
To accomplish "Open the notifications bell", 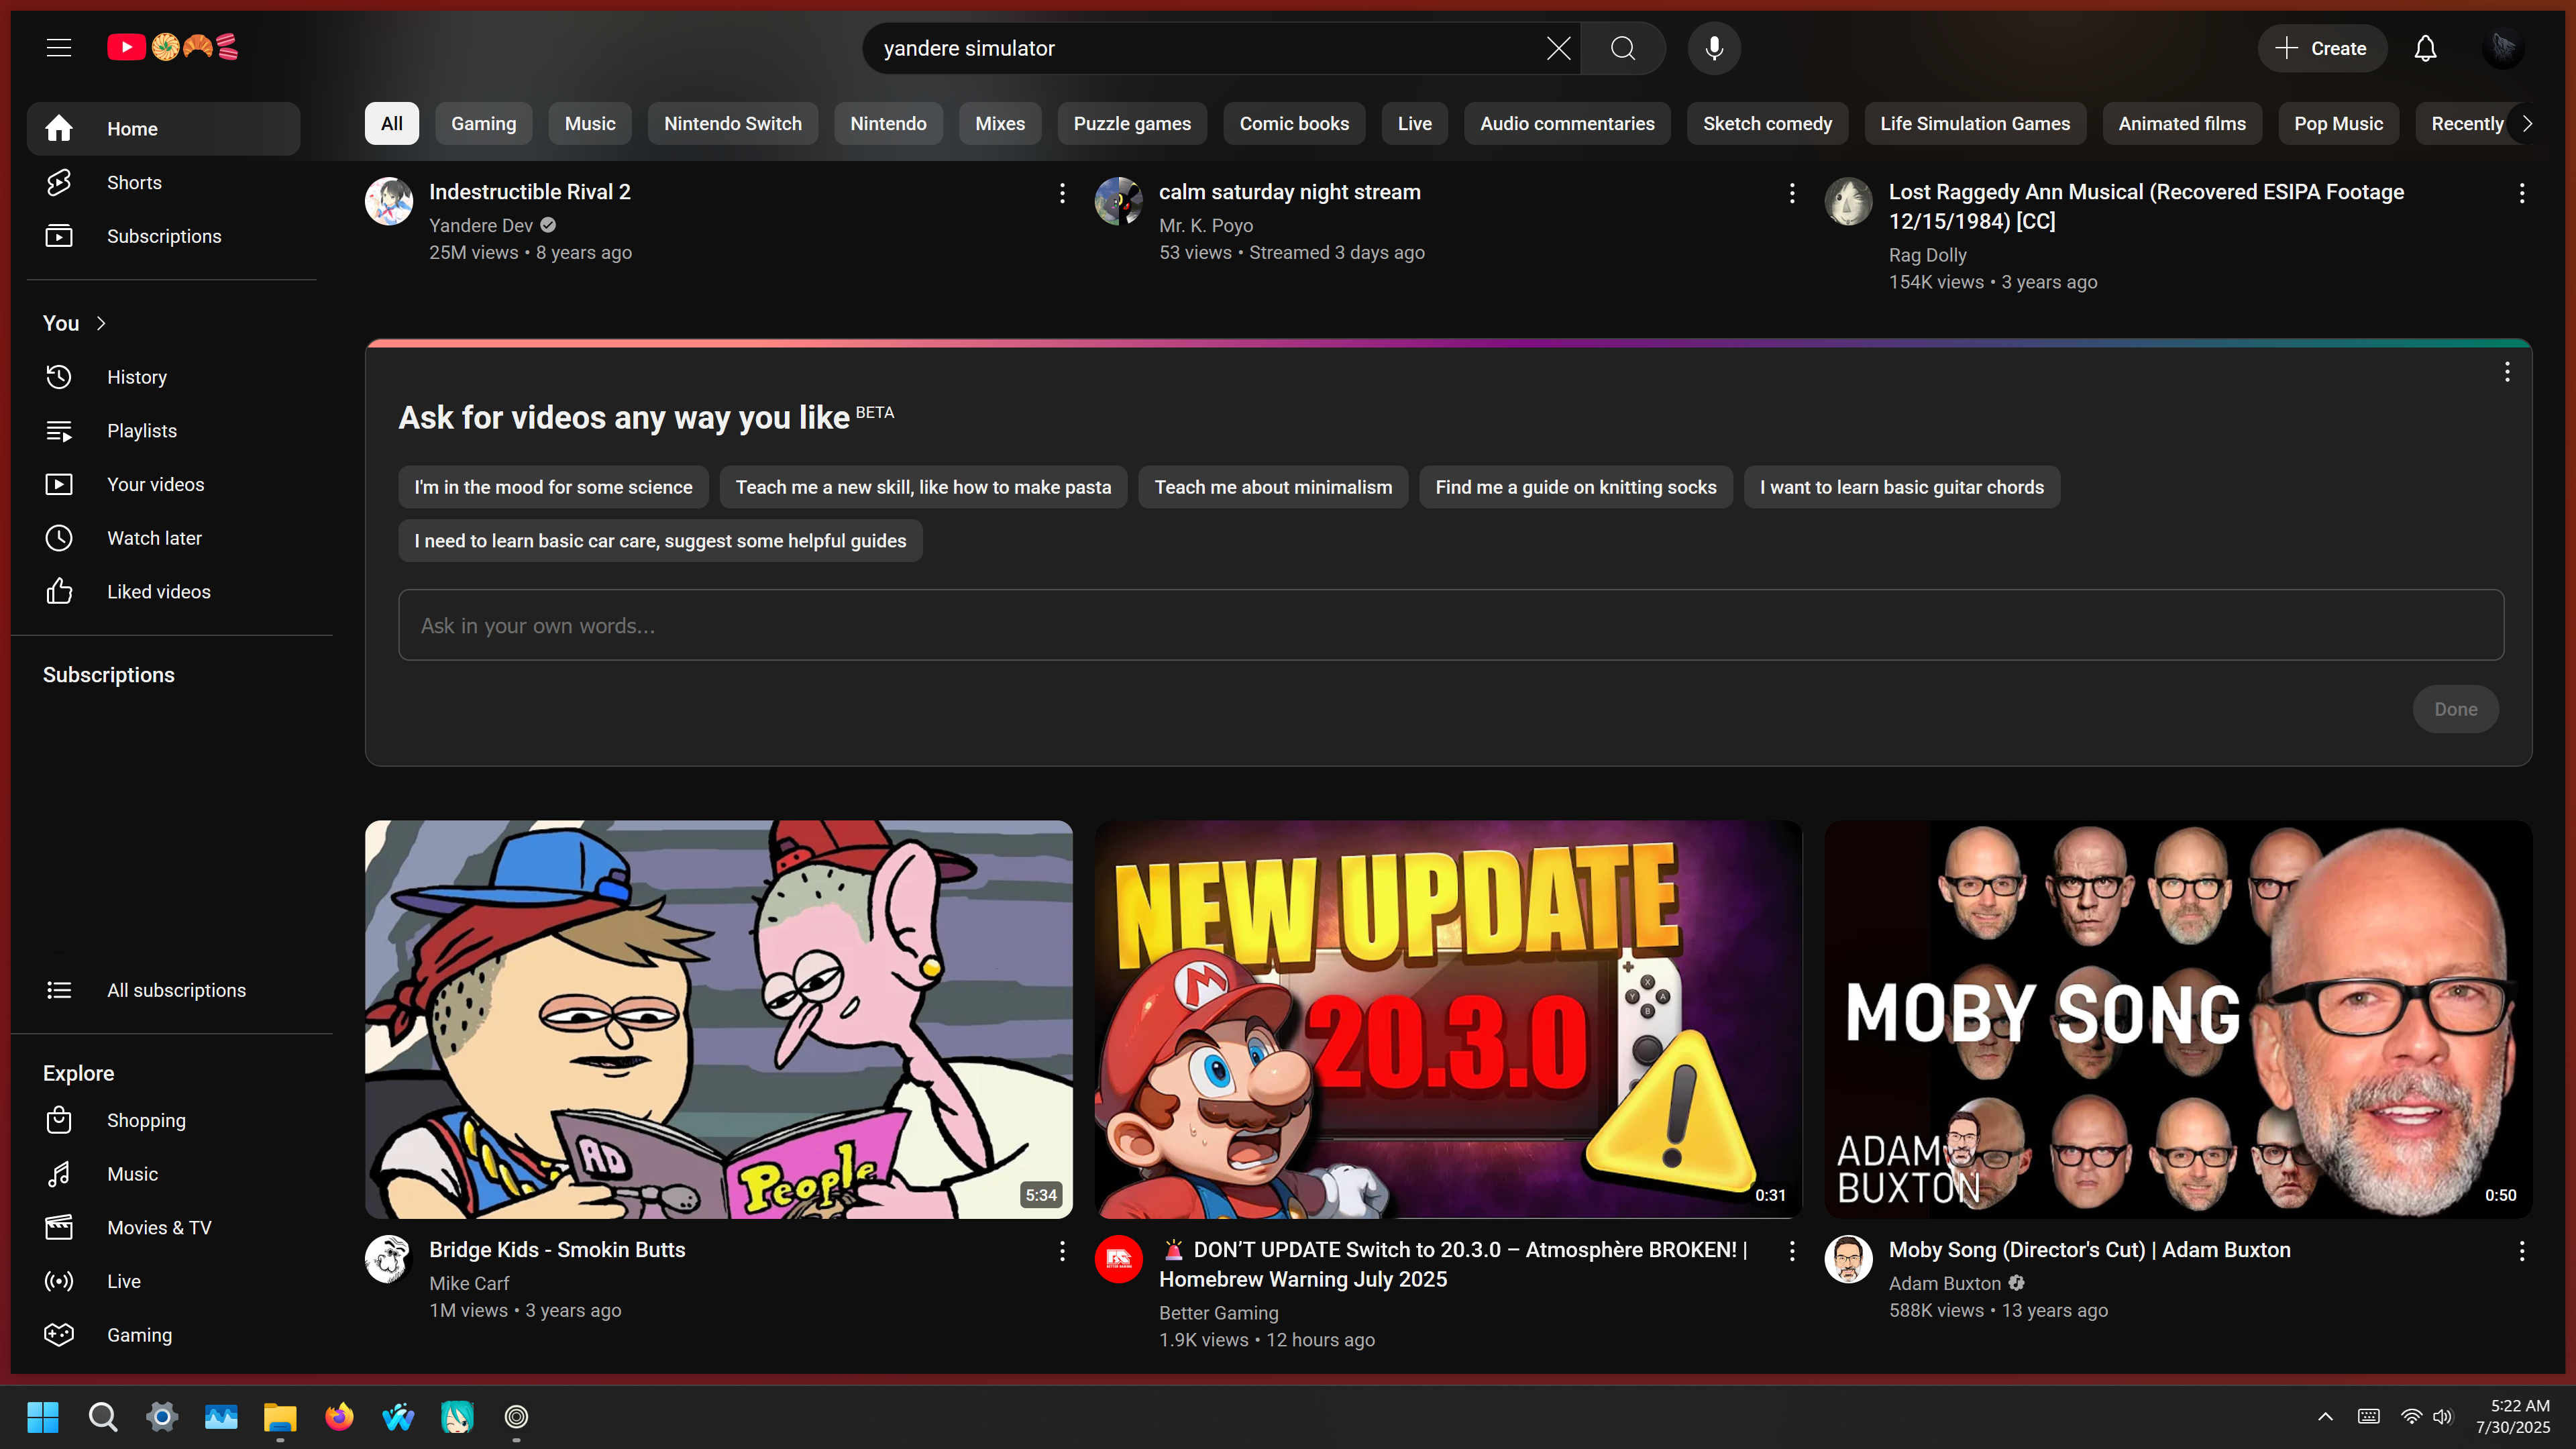I will tap(2425, 48).
